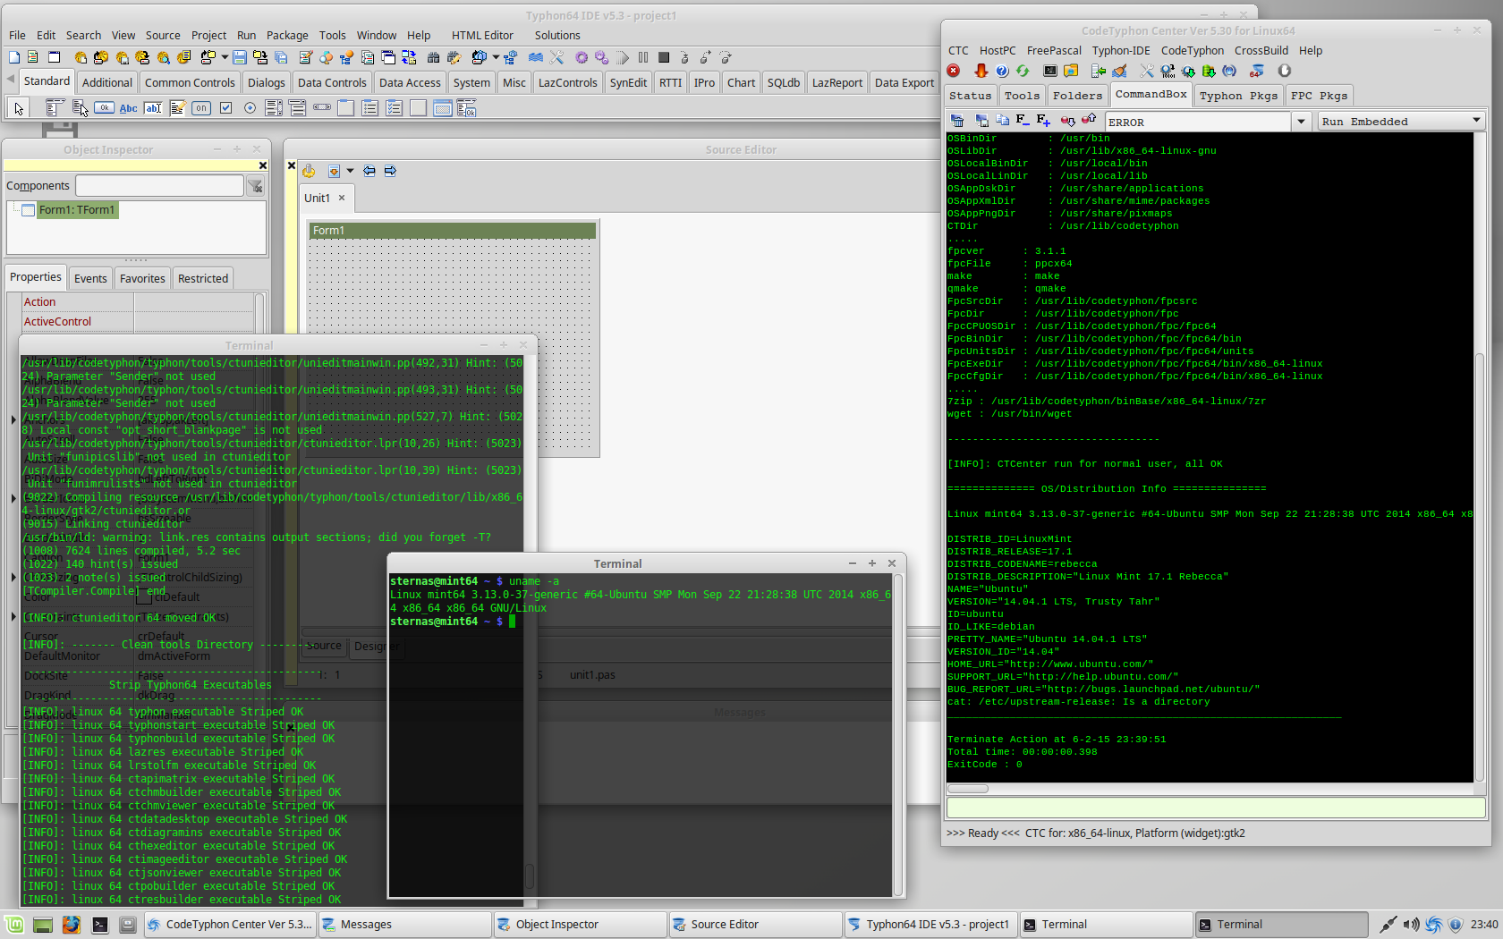Switch to the Events tab in Object Inspector
The height and width of the screenshot is (939, 1503).
90,278
